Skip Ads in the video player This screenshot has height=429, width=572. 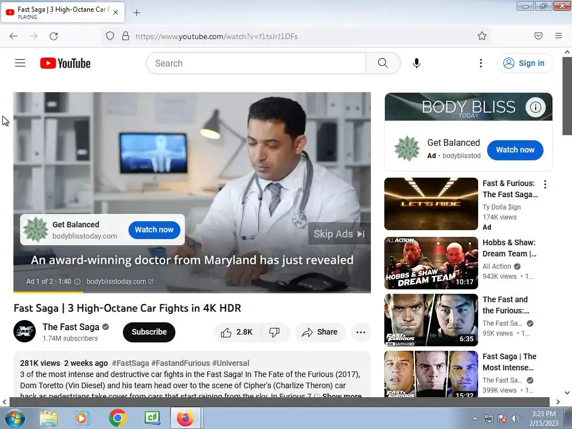point(339,234)
